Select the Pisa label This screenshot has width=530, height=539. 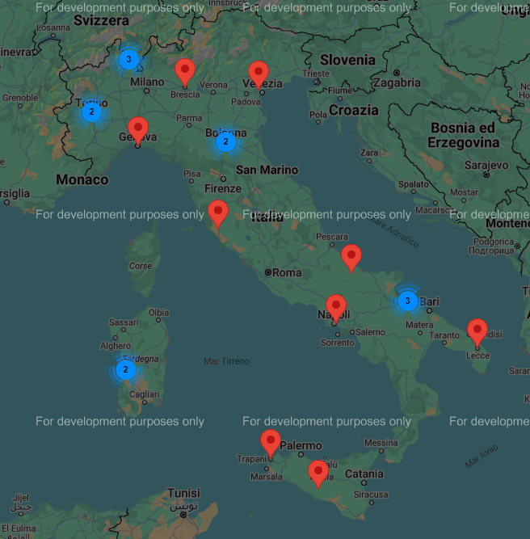pyautogui.click(x=192, y=174)
